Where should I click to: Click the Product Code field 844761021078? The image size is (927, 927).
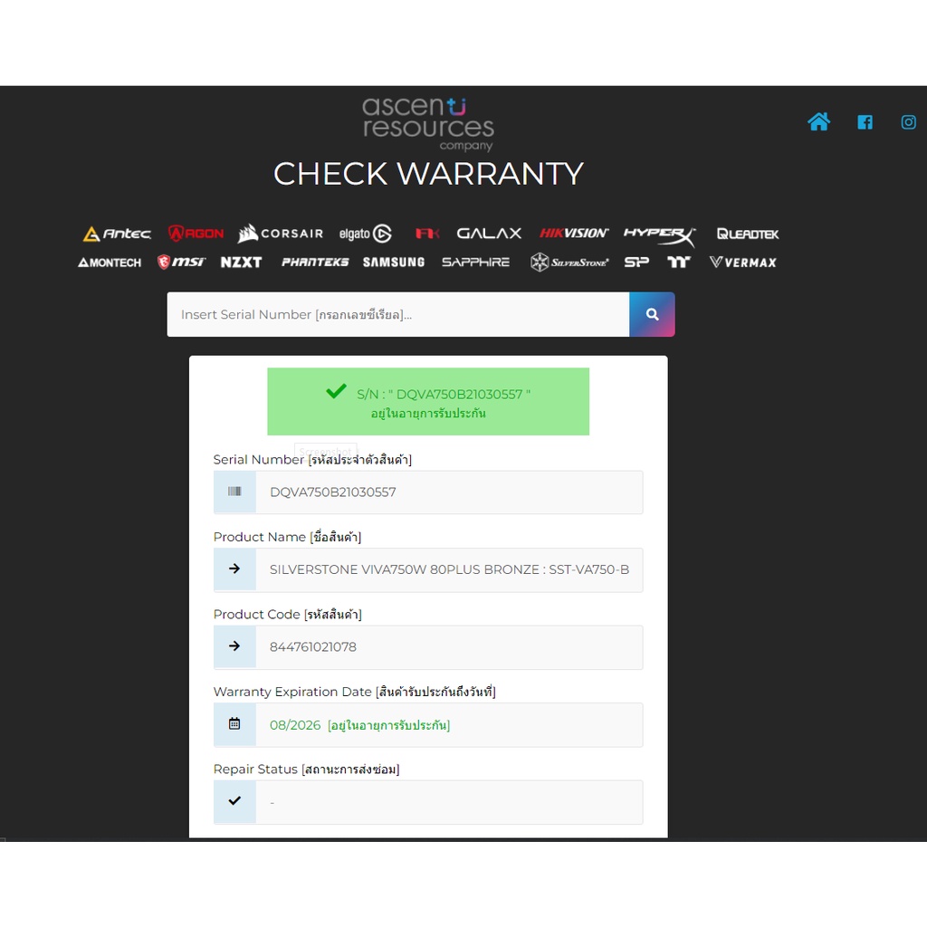tap(449, 647)
